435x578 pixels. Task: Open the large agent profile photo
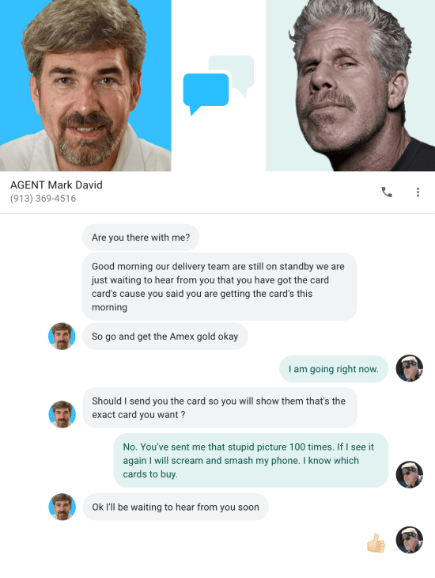(85, 86)
